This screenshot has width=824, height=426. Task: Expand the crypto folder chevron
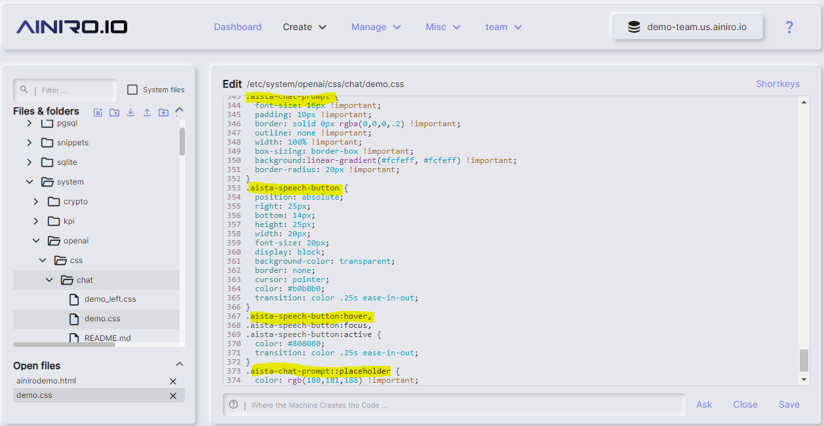(36, 201)
